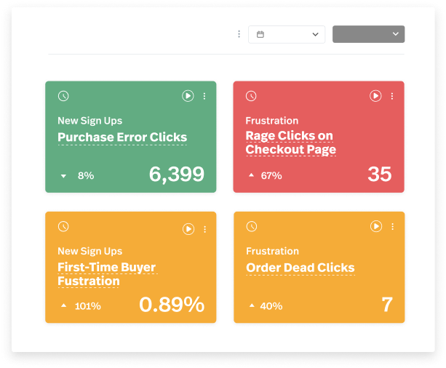
Task: Click the 101% increase indicator
Action: tap(81, 306)
